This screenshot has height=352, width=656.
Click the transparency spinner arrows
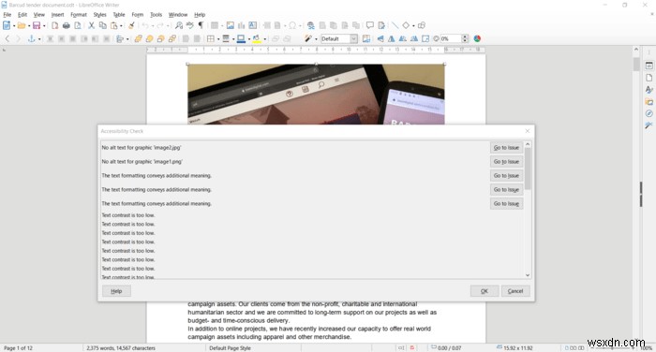[x=465, y=39]
